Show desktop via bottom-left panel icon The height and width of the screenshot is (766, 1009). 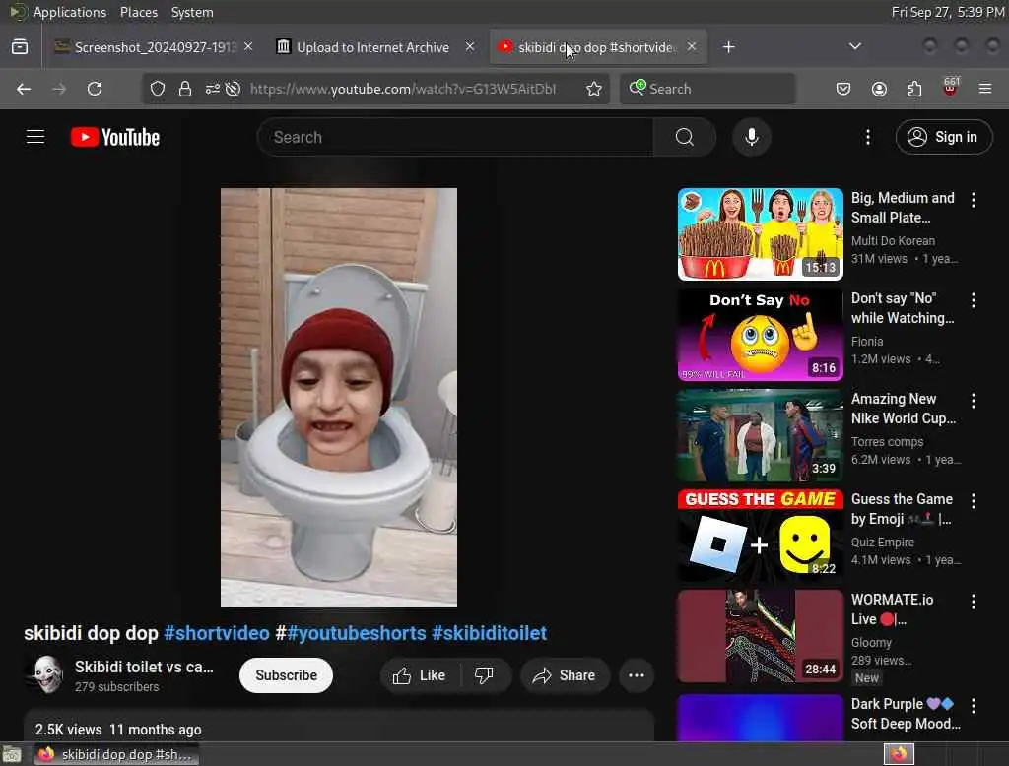12,754
